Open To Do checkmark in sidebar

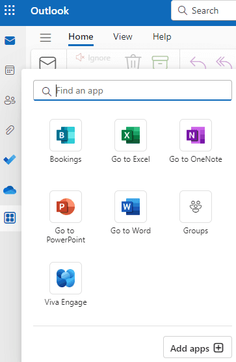[10, 159]
